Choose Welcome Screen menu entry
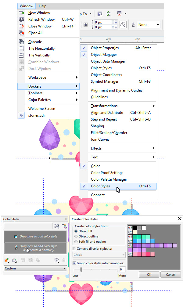Screen dimensions: 183x307 tap(48, 109)
